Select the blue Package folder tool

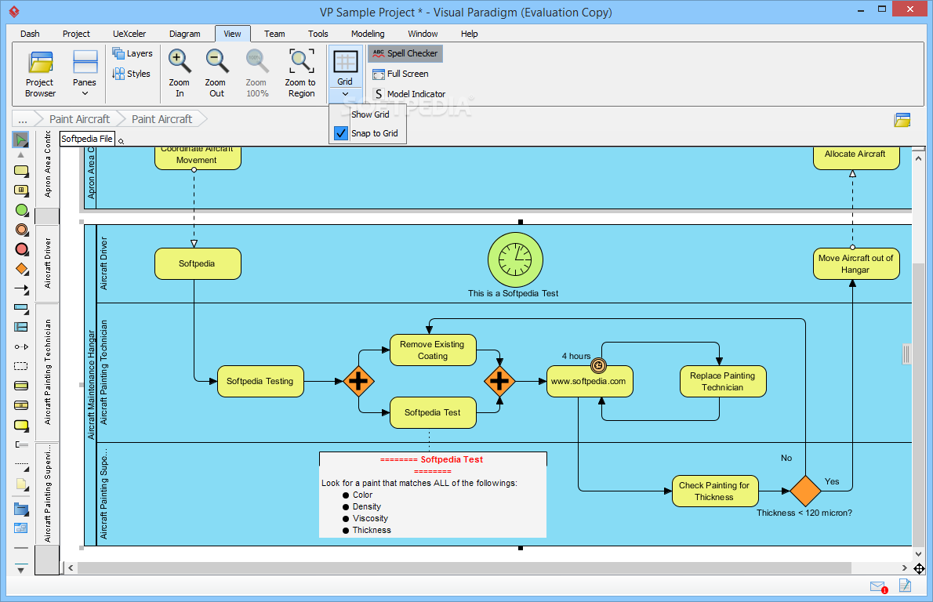[x=21, y=509]
